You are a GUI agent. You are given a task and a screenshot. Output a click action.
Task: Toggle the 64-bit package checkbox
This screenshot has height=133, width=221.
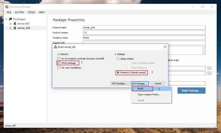59,63
